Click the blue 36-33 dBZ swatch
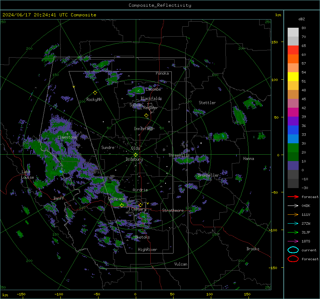 click(x=293, y=130)
